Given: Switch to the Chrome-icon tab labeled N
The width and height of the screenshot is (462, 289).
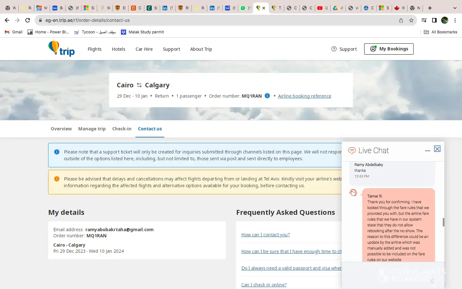Looking at the screenshot, I should [x=415, y=8].
